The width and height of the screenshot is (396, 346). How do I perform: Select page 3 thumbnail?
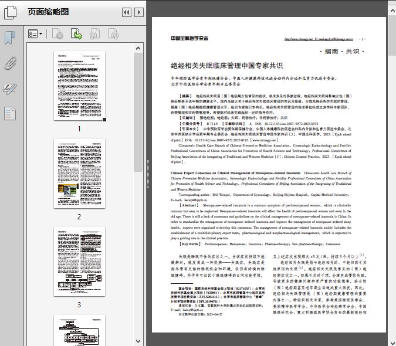(79, 262)
